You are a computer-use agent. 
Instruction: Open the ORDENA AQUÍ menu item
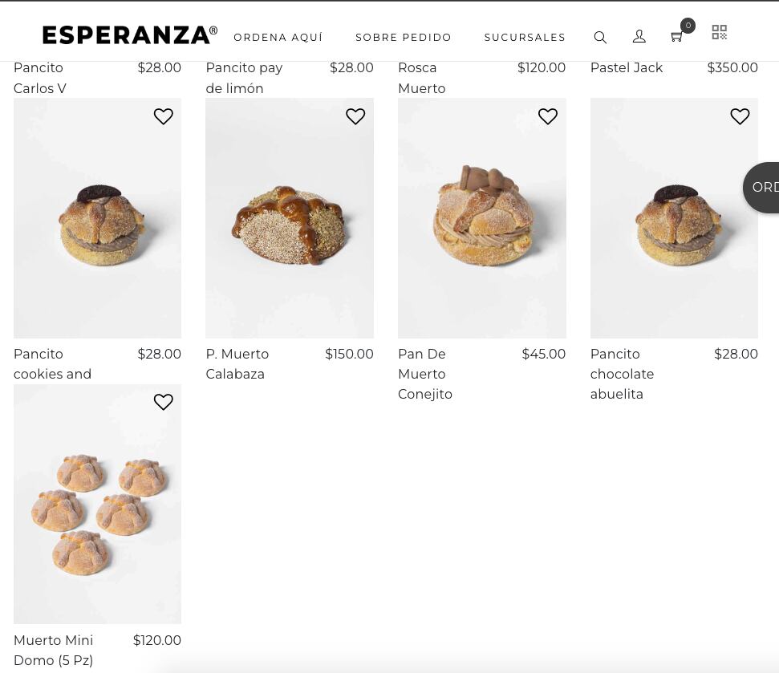[278, 37]
